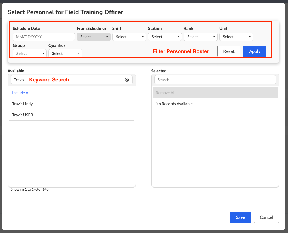
Task: Click the Include All link
Action: (x=21, y=93)
